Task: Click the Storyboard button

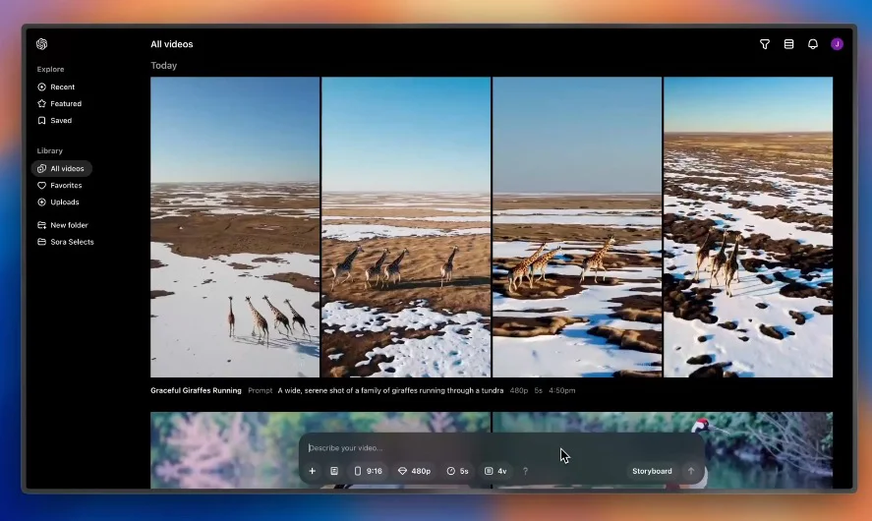Action: [x=652, y=471]
